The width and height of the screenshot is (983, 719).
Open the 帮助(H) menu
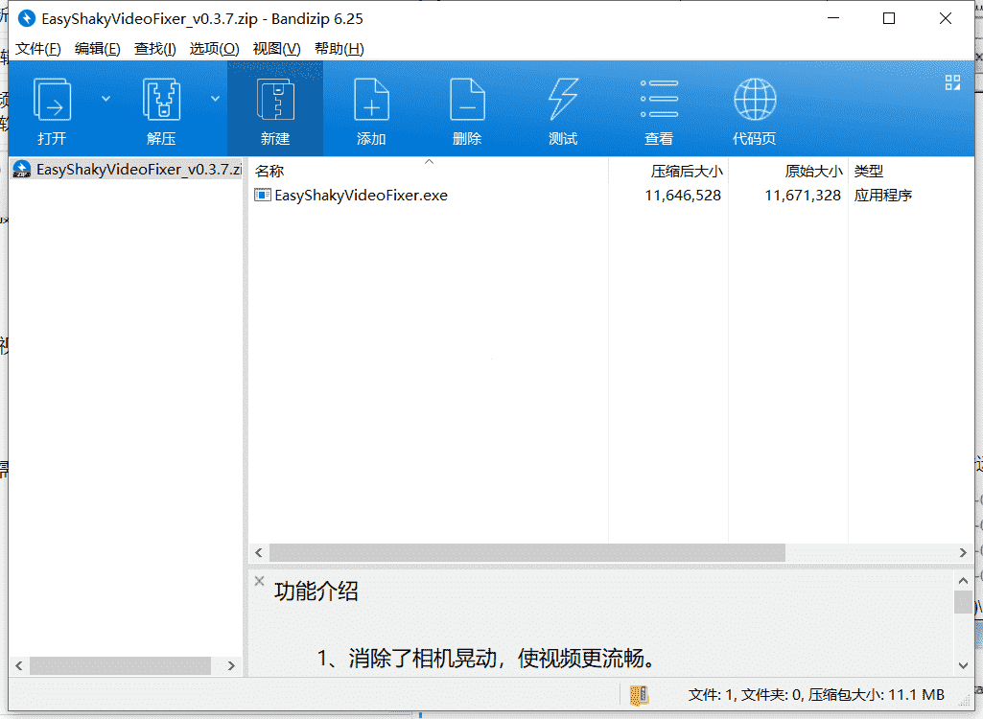pos(339,49)
